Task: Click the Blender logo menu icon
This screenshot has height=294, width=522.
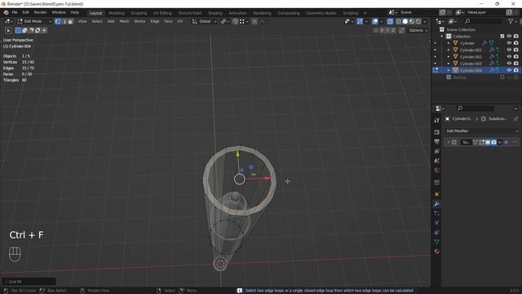Action: [6, 12]
